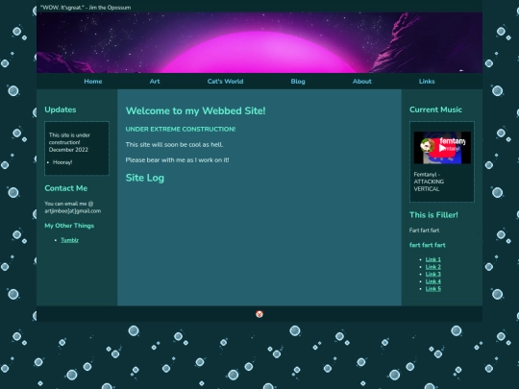This screenshot has width=519, height=389.
Task: Click the 'Site Log' heading
Action: tap(144, 178)
